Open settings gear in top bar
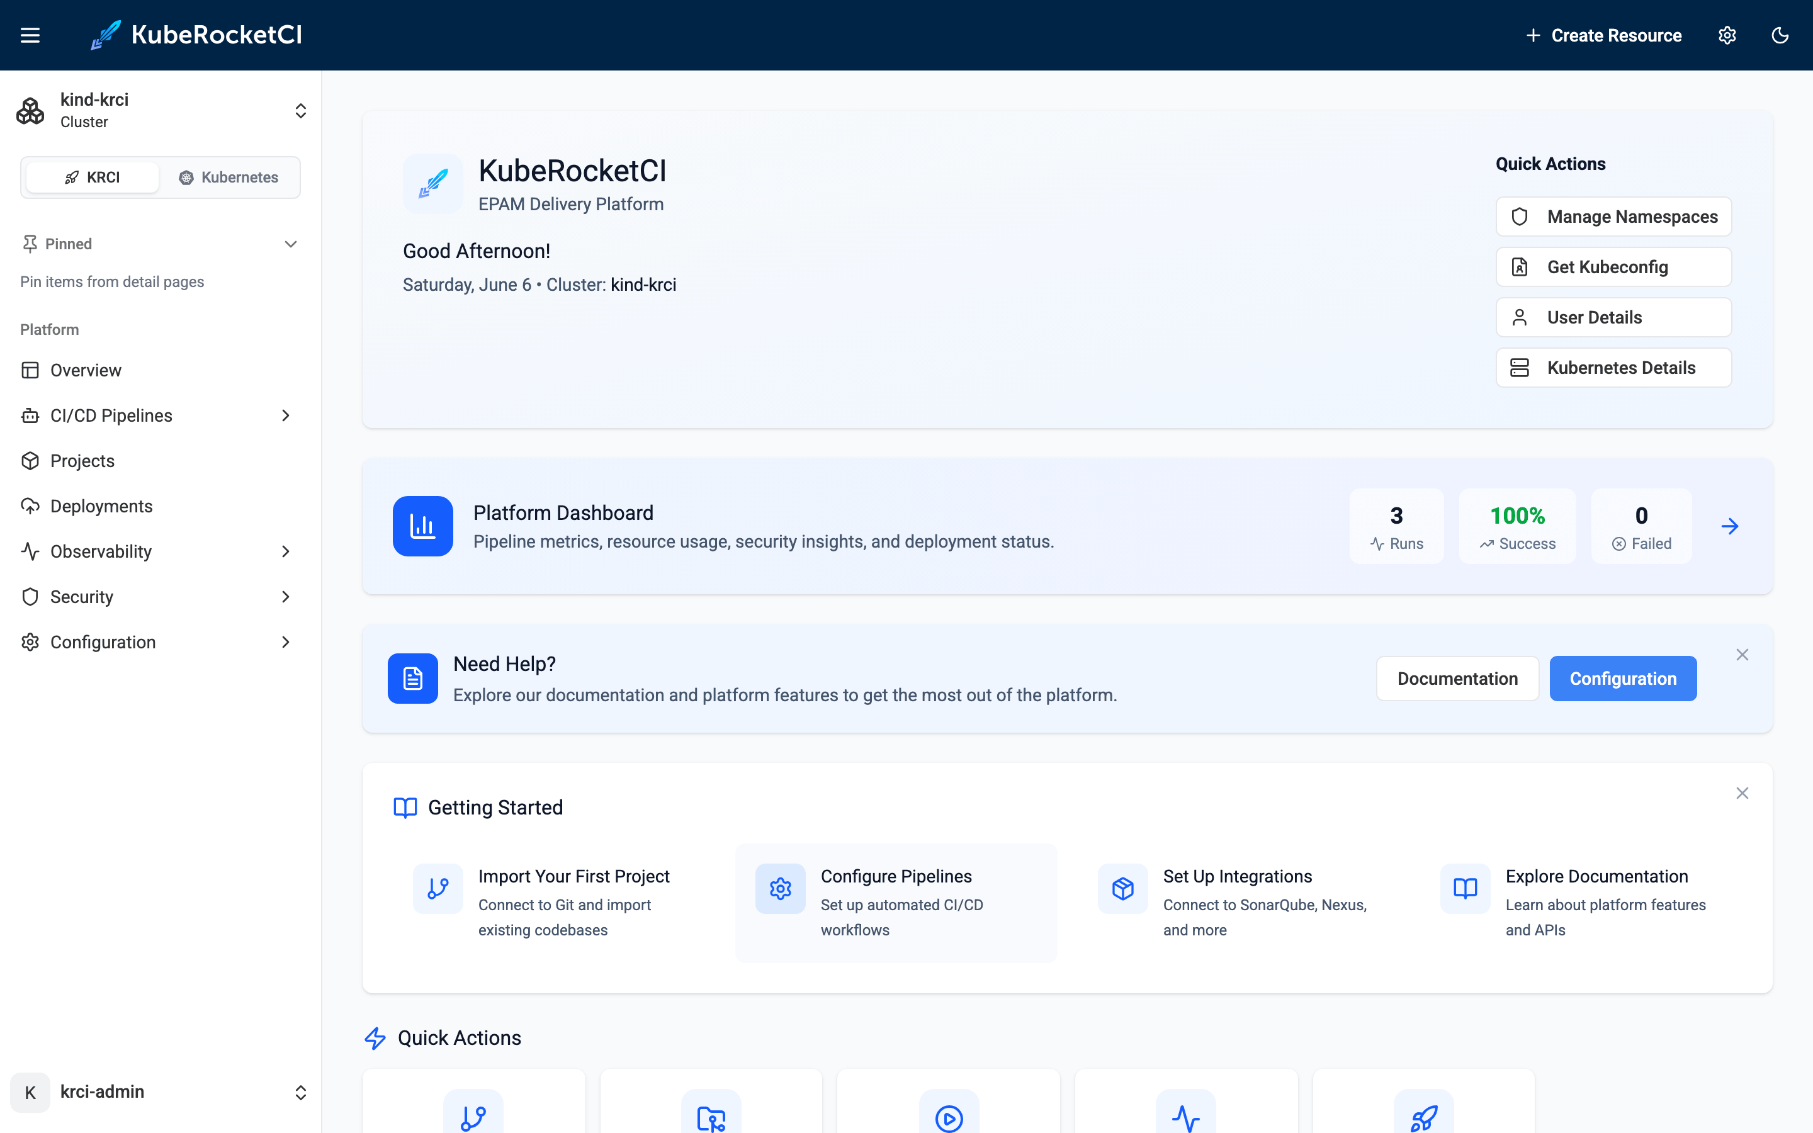Image resolution: width=1813 pixels, height=1133 pixels. pyautogui.click(x=1727, y=35)
